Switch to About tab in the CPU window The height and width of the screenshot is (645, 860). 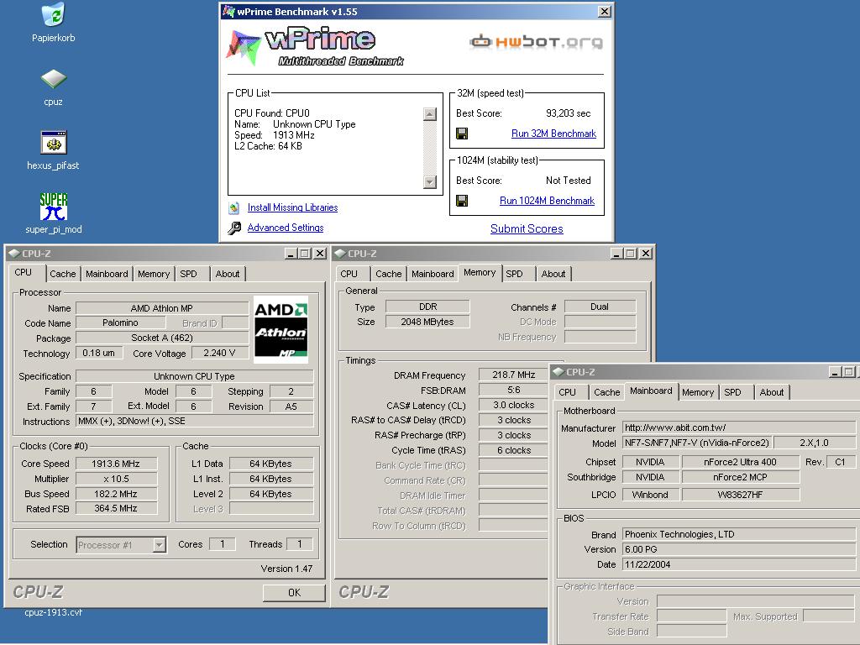[x=228, y=274]
